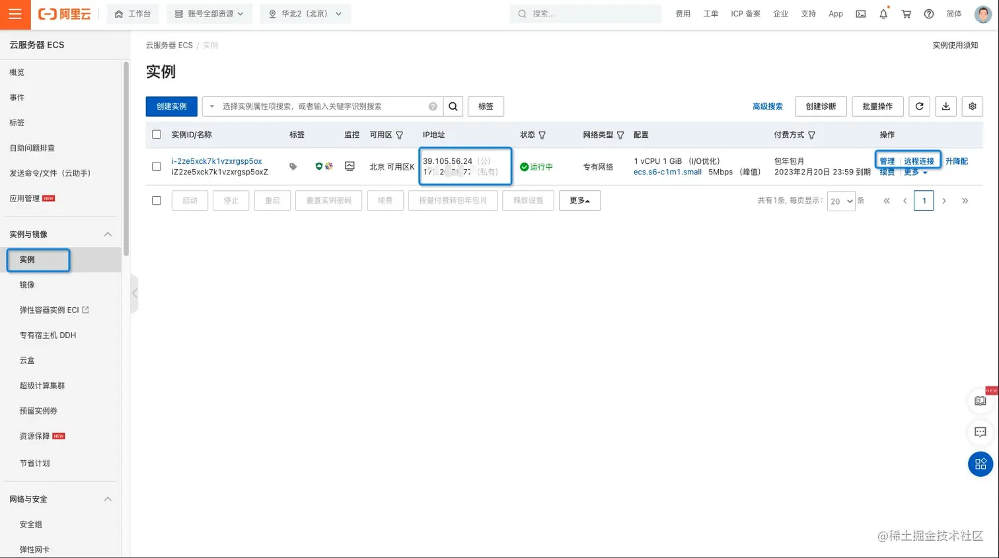Open the hamburger menu icon
The width and height of the screenshot is (999, 558).
[15, 15]
